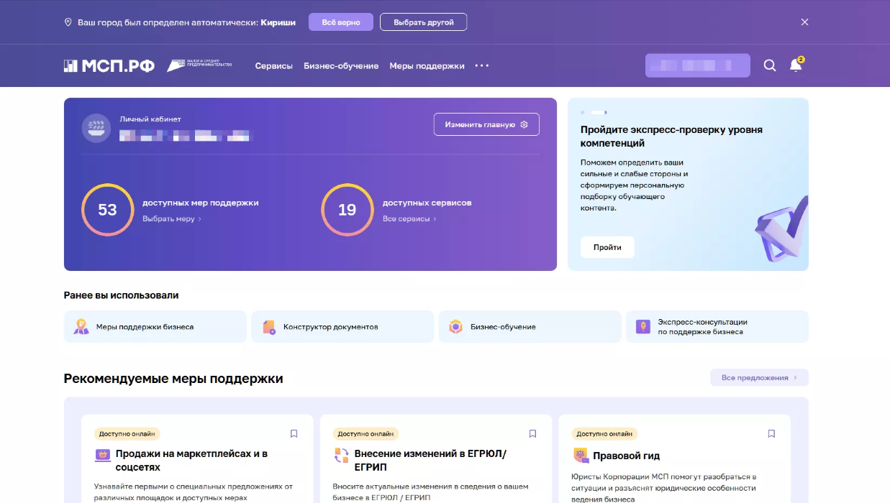Open notifications bell icon

pyautogui.click(x=795, y=65)
